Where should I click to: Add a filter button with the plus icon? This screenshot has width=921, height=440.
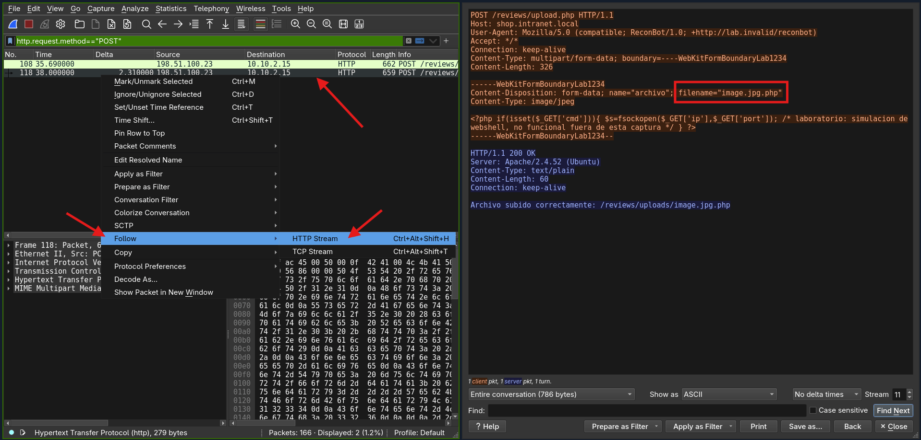click(446, 41)
